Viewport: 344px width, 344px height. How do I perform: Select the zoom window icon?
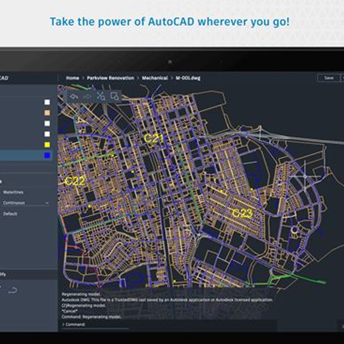pyautogui.click(x=114, y=96)
